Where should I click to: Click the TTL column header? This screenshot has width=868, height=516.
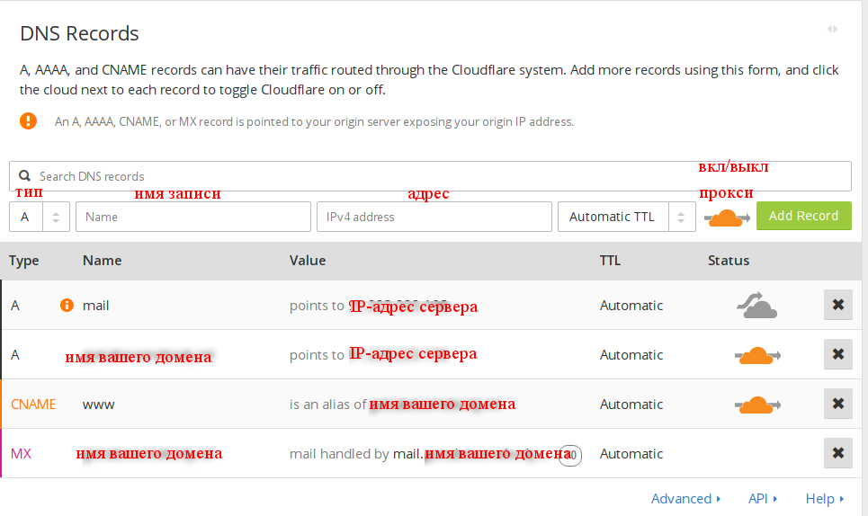point(610,261)
